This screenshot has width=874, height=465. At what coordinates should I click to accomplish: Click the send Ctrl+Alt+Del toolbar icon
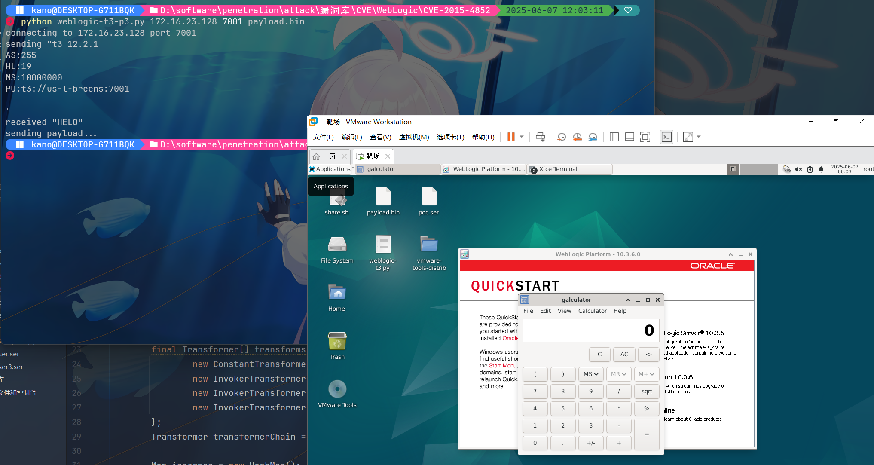tap(540, 137)
